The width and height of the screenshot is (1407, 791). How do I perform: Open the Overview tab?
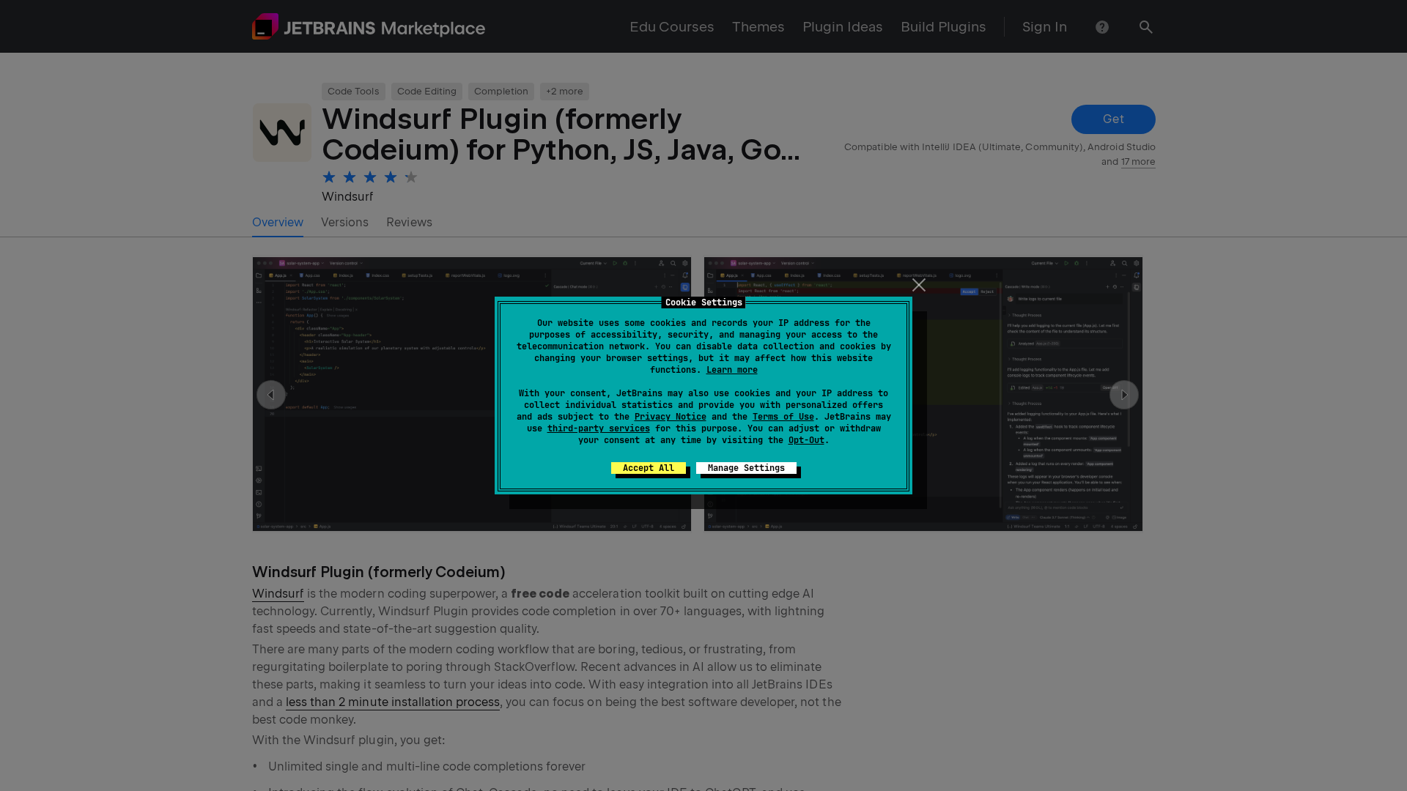[x=277, y=222]
